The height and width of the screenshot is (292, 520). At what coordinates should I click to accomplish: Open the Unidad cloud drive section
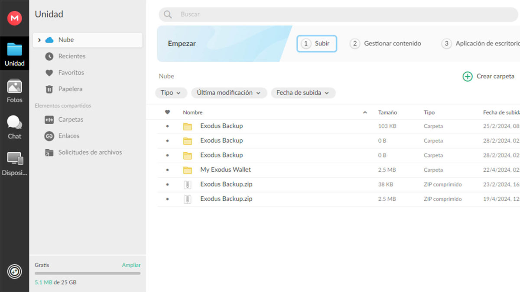click(15, 55)
